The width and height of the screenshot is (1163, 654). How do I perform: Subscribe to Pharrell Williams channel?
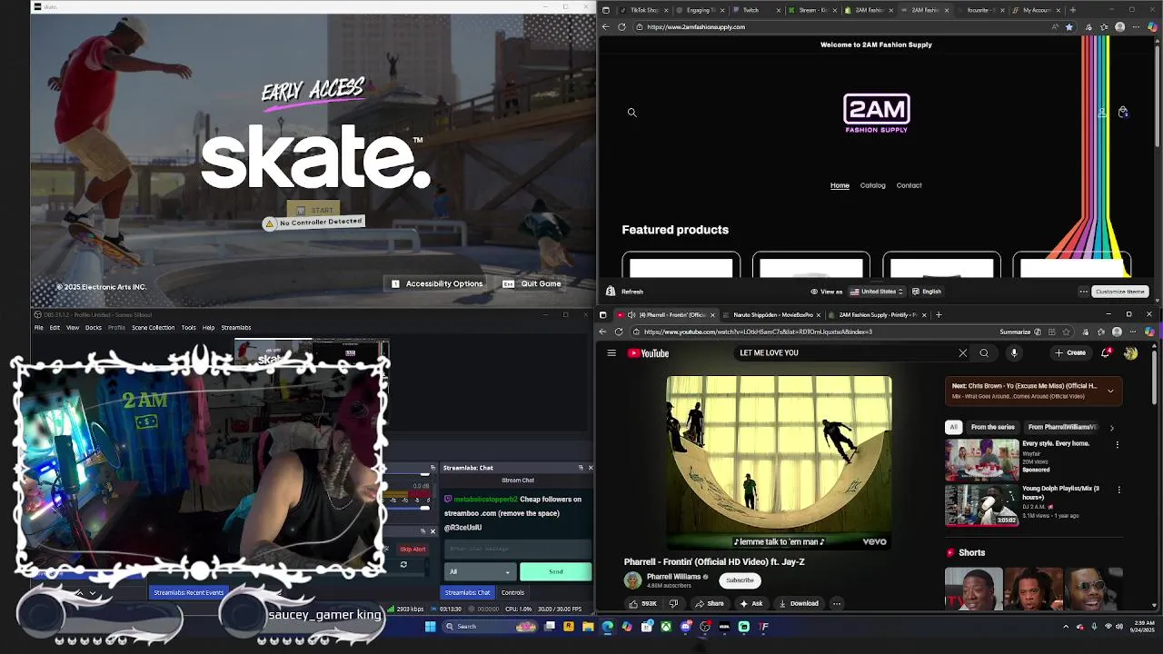coord(740,580)
